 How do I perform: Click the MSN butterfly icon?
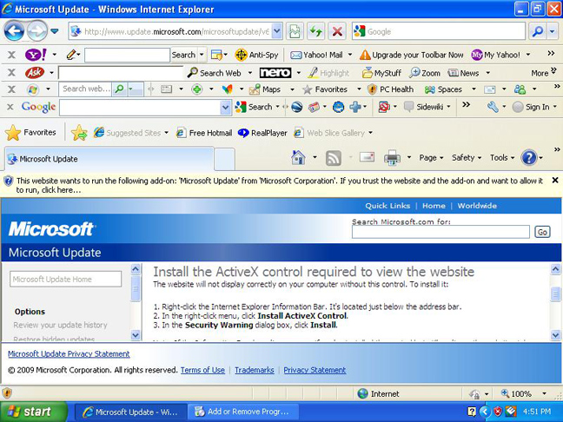pyautogui.click(x=228, y=89)
